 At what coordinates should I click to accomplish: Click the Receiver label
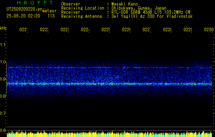coord(71,12)
